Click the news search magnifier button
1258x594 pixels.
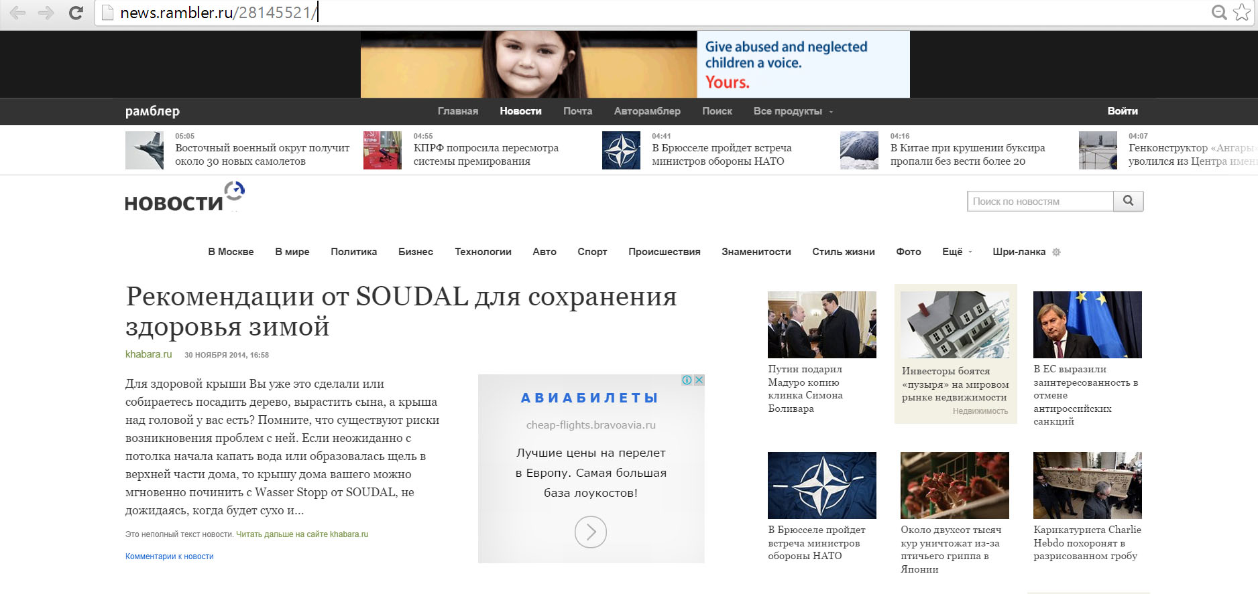(1129, 201)
